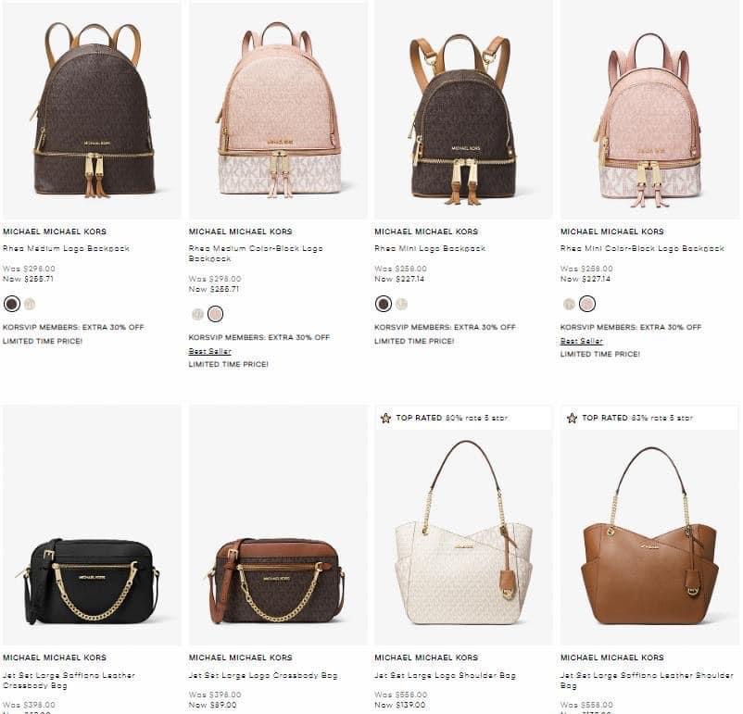Select vanilla swatch for Rhea Medium Logo Backpack
The height and width of the screenshot is (714, 743).
click(30, 304)
